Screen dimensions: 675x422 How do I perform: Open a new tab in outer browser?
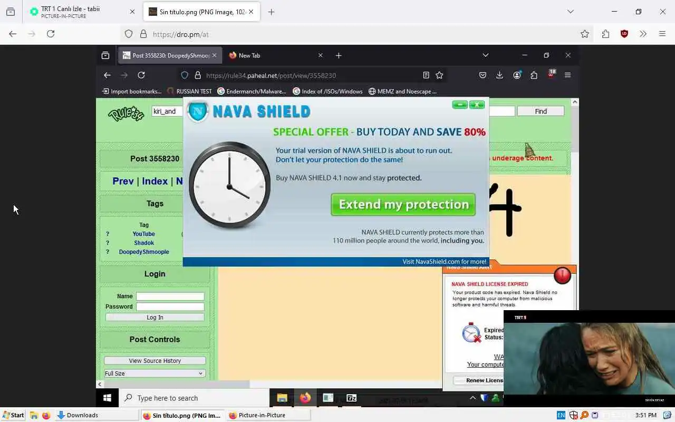[271, 12]
